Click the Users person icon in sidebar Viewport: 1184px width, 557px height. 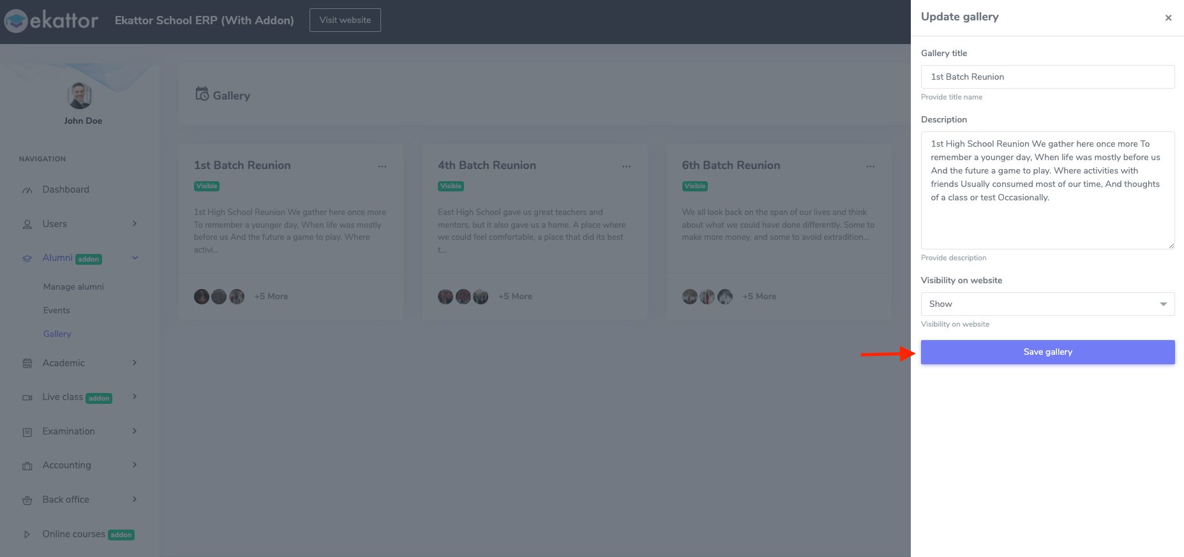(x=27, y=225)
